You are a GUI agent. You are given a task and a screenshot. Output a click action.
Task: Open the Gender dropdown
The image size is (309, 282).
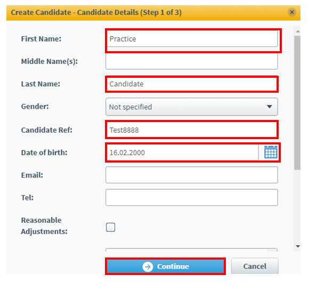192,107
